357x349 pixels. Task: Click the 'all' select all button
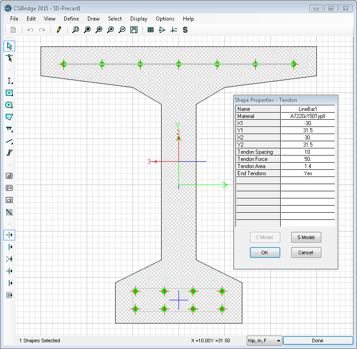[x=9, y=176]
